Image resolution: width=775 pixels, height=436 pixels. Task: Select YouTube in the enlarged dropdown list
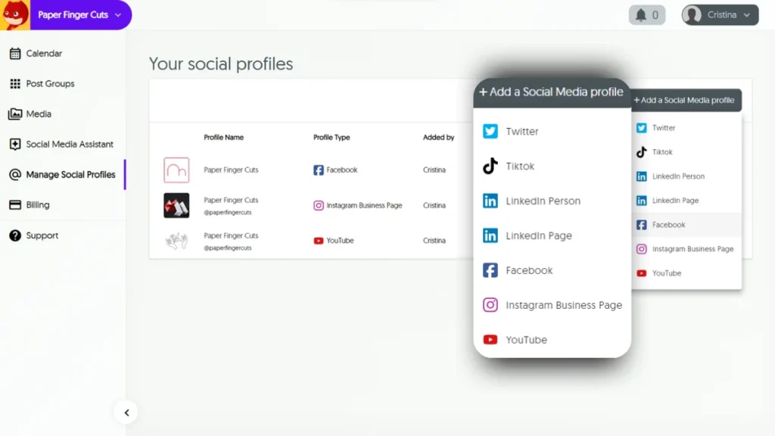[x=526, y=340]
